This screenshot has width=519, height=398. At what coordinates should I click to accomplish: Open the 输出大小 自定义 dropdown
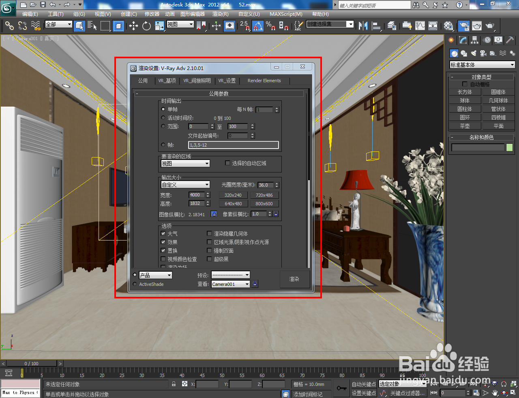pyautogui.click(x=185, y=185)
